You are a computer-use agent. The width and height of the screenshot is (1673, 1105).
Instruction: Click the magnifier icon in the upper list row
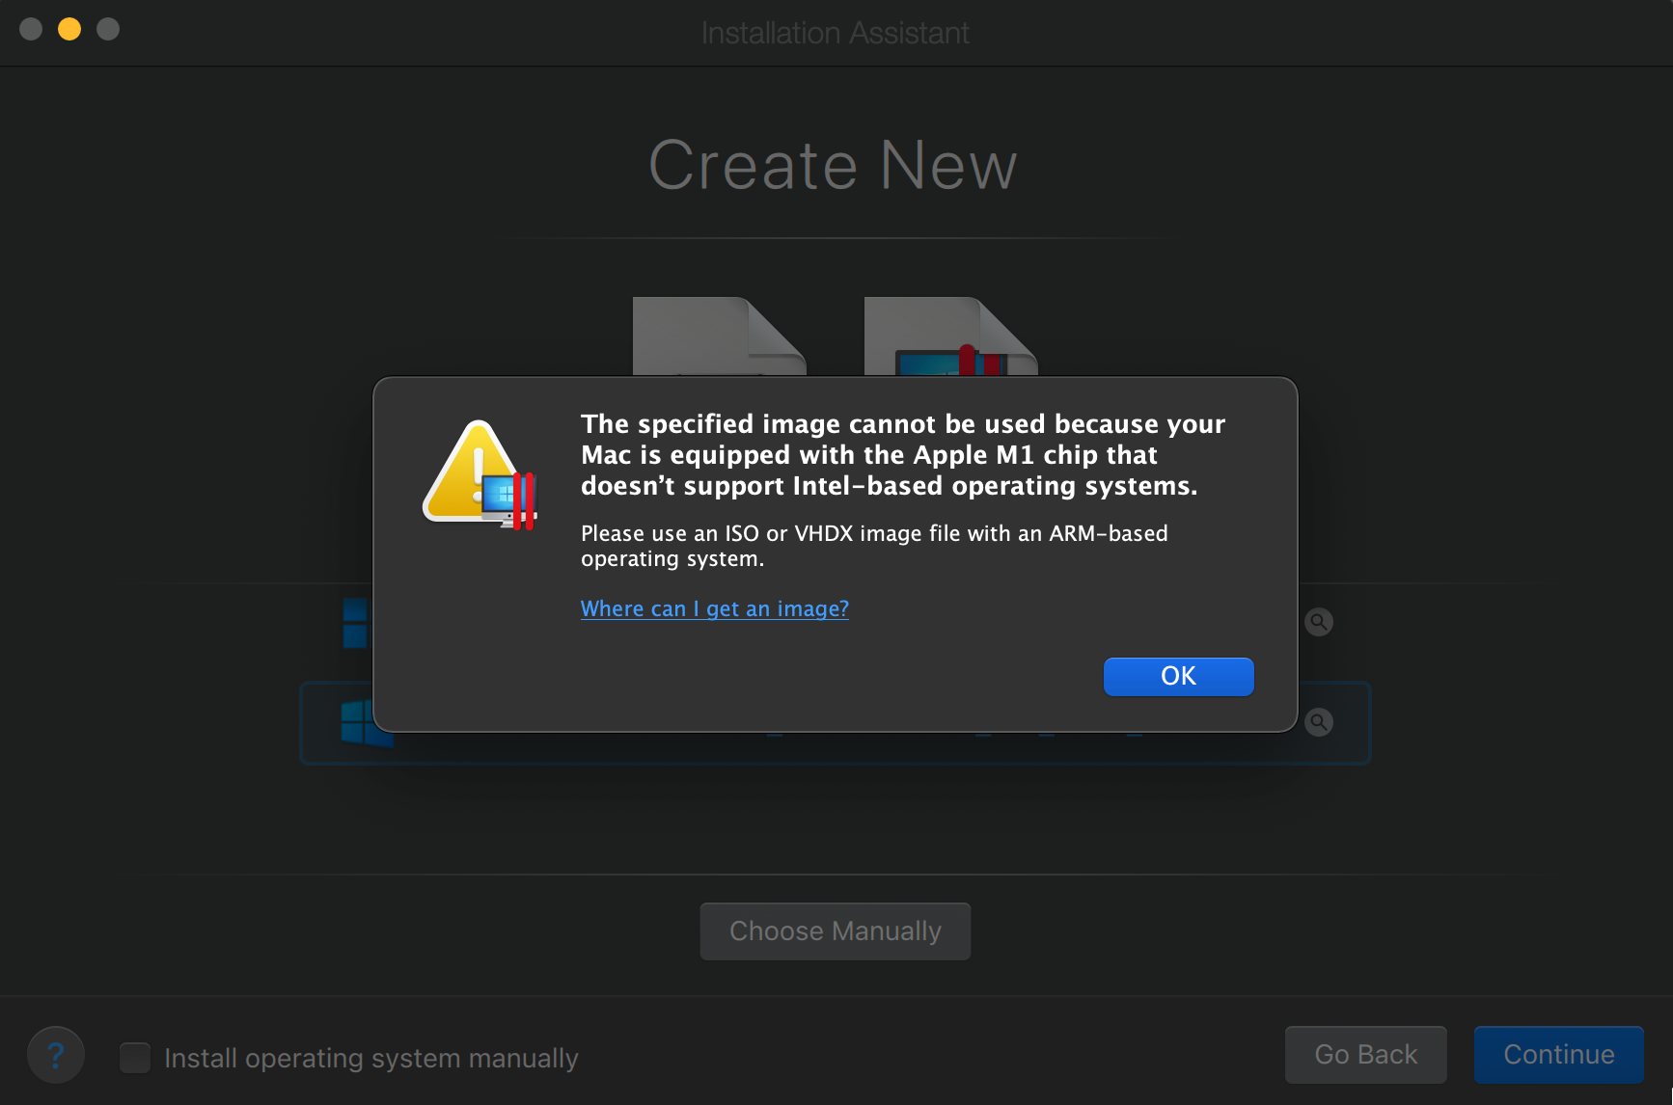pyautogui.click(x=1319, y=622)
